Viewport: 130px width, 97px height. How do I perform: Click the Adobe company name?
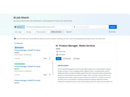click(58, 49)
